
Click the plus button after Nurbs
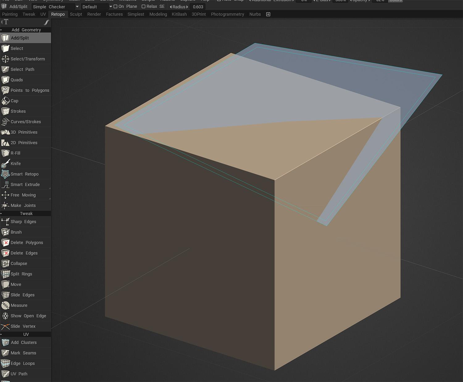pyautogui.click(x=268, y=14)
